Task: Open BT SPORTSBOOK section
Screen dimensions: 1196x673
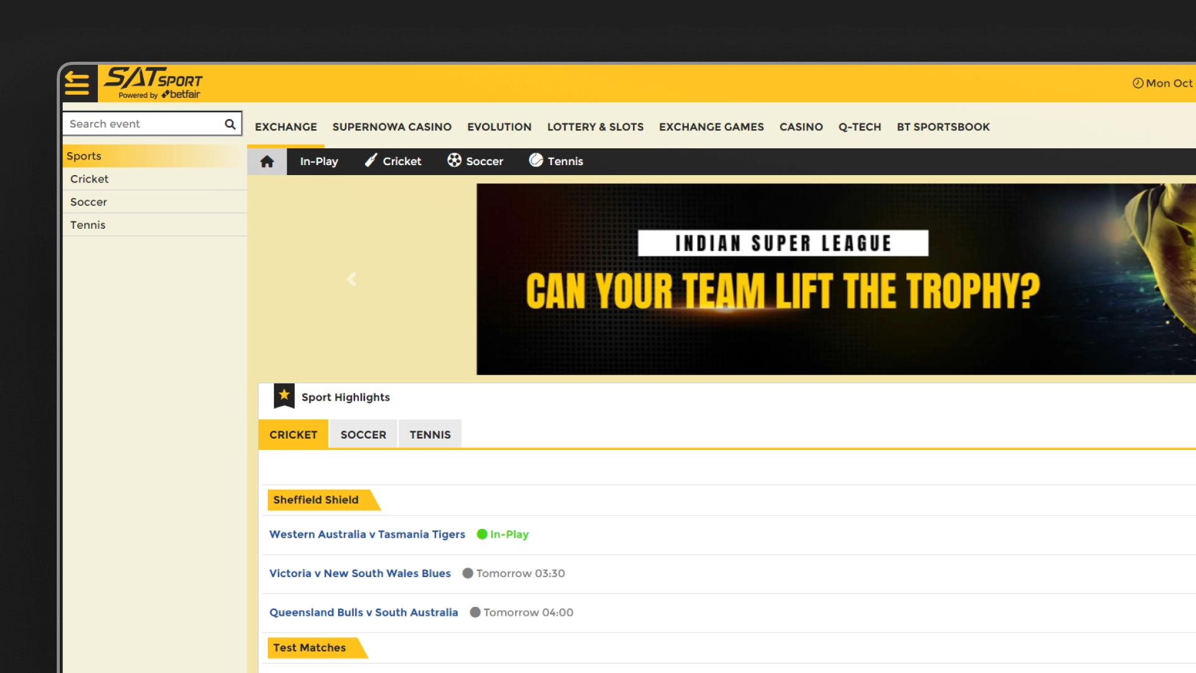Action: (x=943, y=127)
